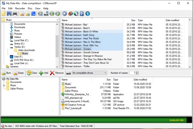The height and width of the screenshot is (129, 193).
Task: Open disc information toolbar icon
Action: 40,13
